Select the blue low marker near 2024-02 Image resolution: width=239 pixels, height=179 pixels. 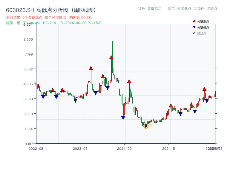(123, 118)
